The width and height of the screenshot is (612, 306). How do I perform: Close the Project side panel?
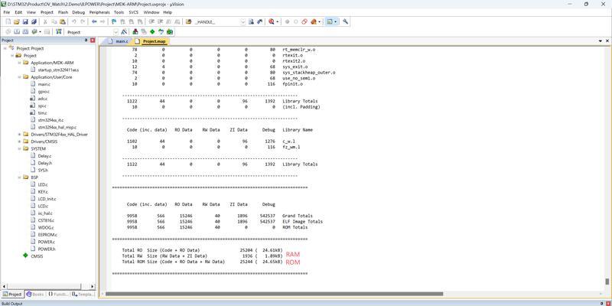(x=93, y=41)
